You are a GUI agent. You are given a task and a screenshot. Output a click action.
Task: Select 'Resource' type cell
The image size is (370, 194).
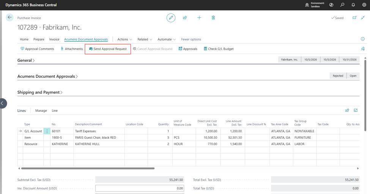pos(33,144)
